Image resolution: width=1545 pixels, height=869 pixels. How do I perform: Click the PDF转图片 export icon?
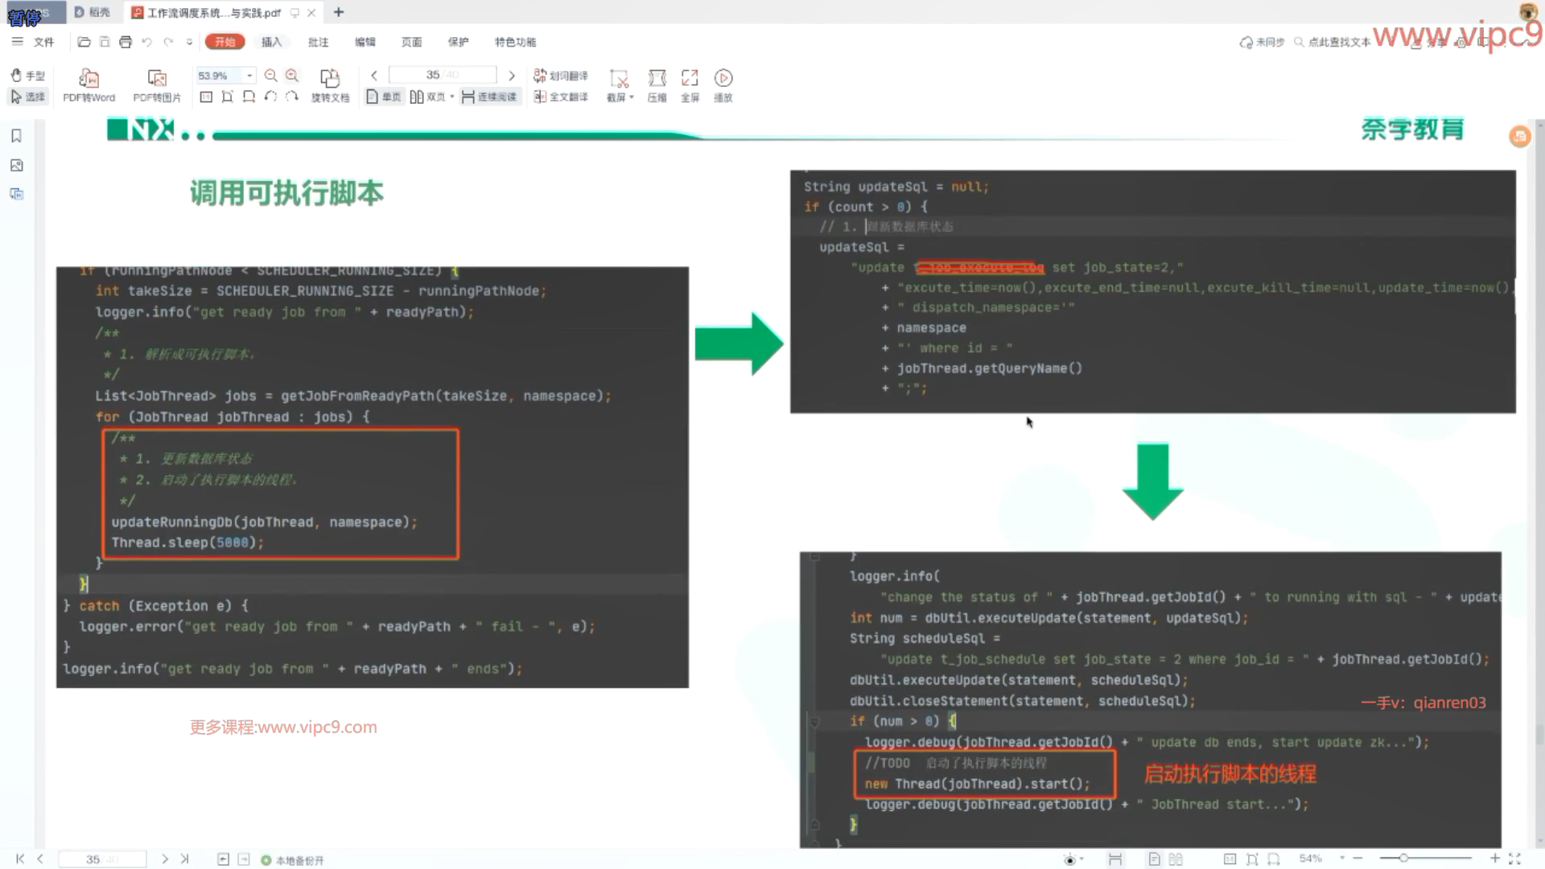click(157, 79)
